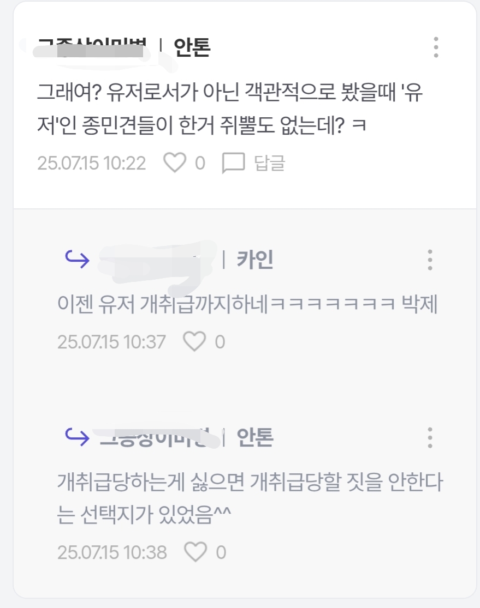The height and width of the screenshot is (608, 480).
Task: Click the 답글 reply button
Action: pos(270,163)
